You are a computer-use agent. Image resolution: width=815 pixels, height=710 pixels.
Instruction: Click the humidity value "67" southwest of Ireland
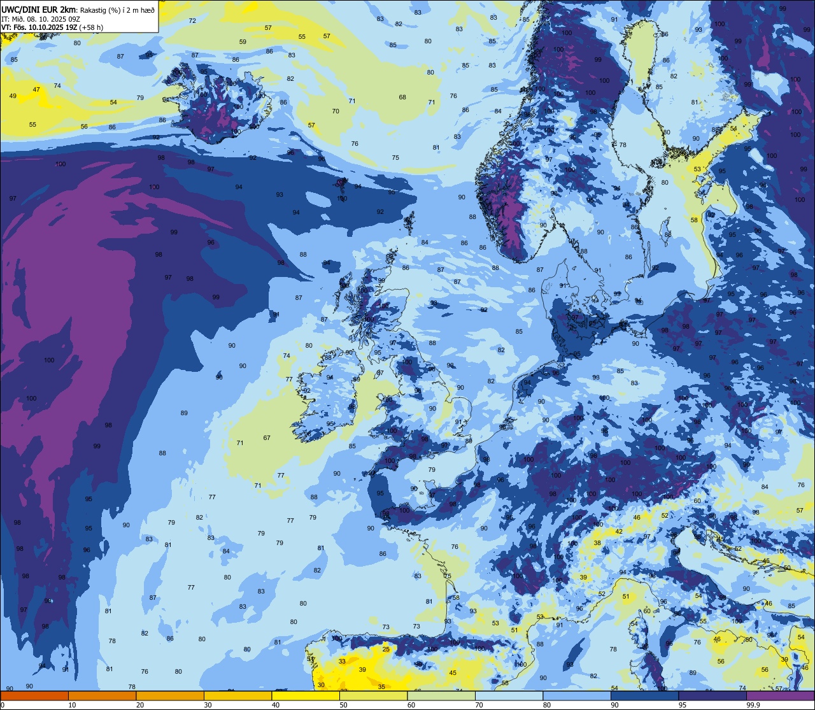click(x=267, y=438)
